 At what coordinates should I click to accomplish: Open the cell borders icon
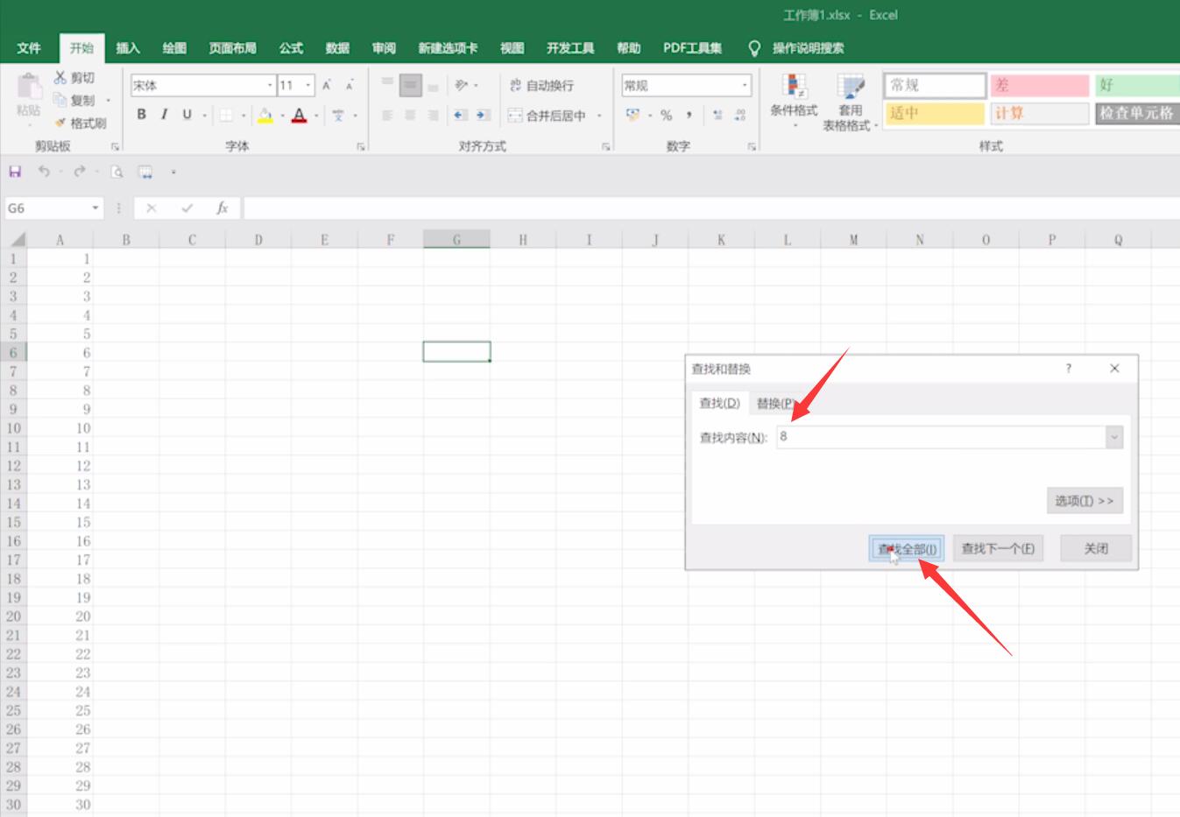(226, 115)
